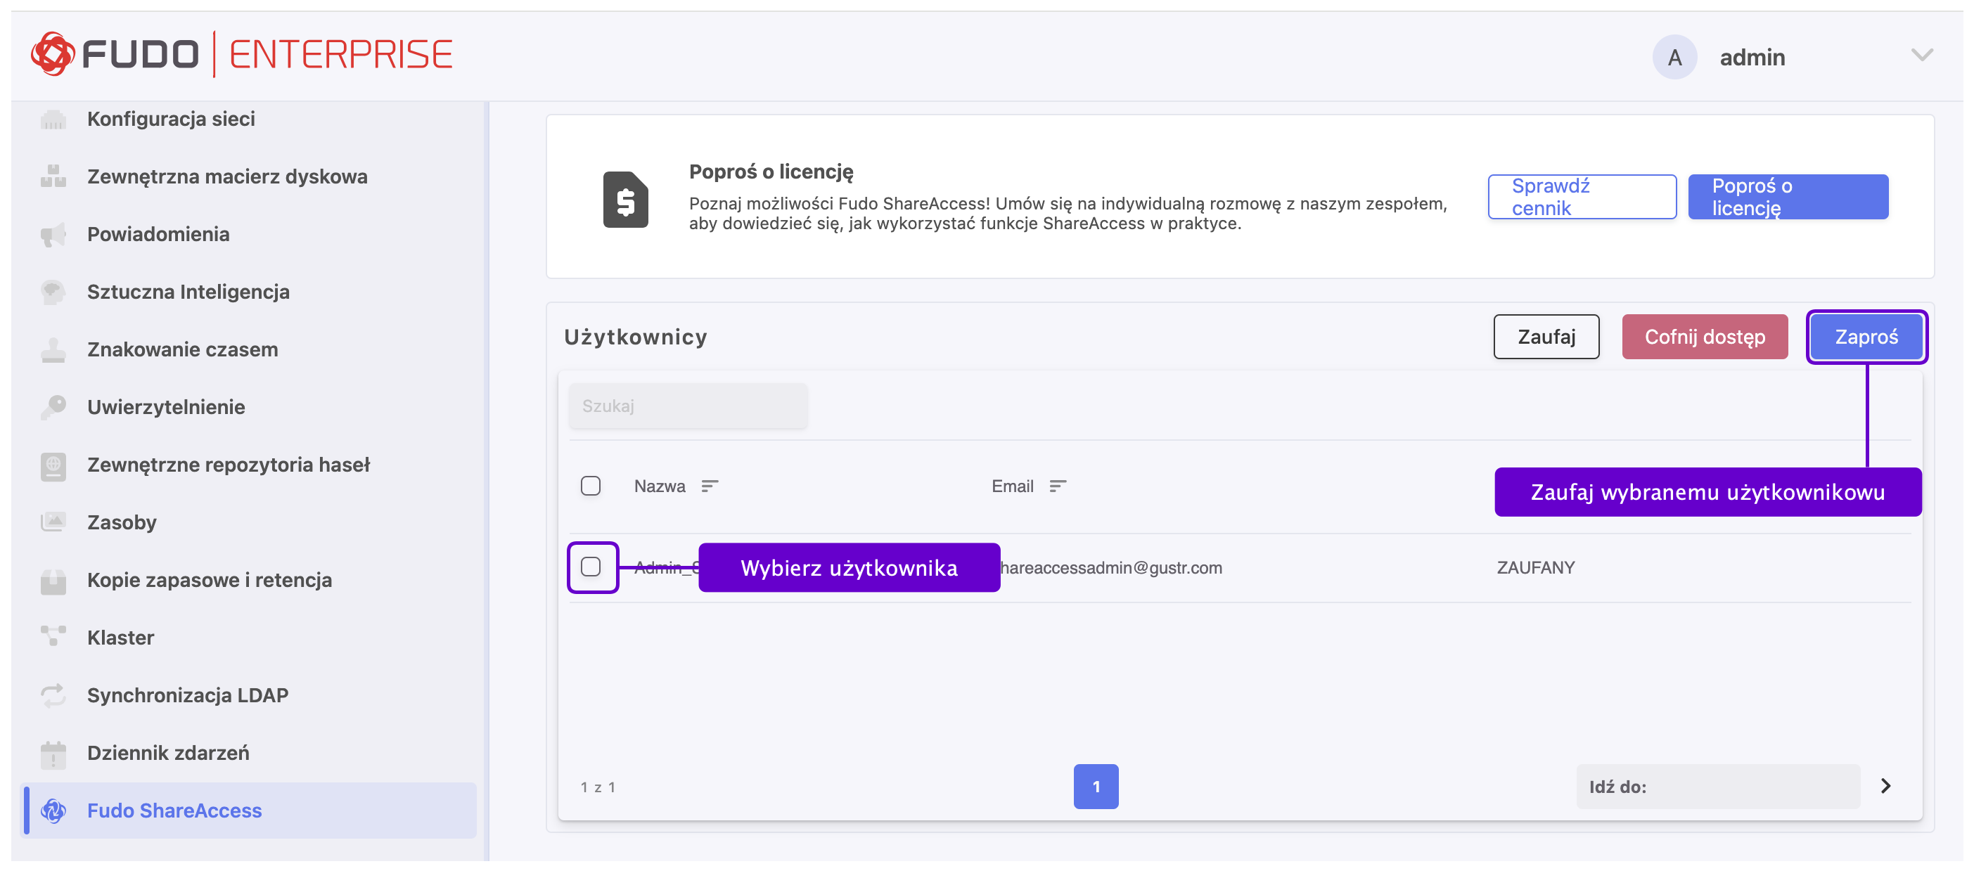Screen dimensions: 1974x878
Task: Click the Klaster nodes icon
Action: [x=53, y=637]
